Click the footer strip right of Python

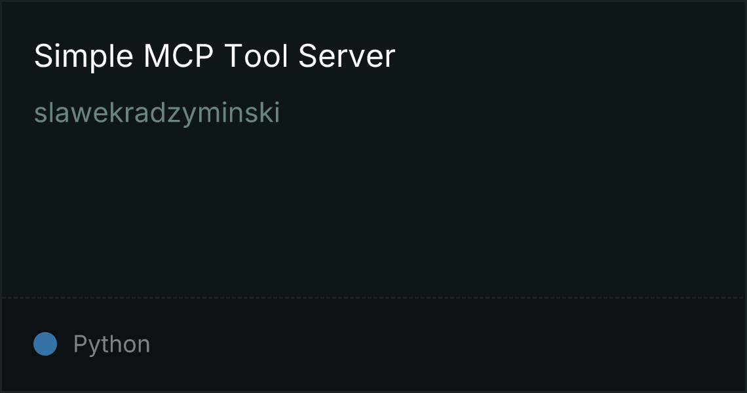[448, 344]
